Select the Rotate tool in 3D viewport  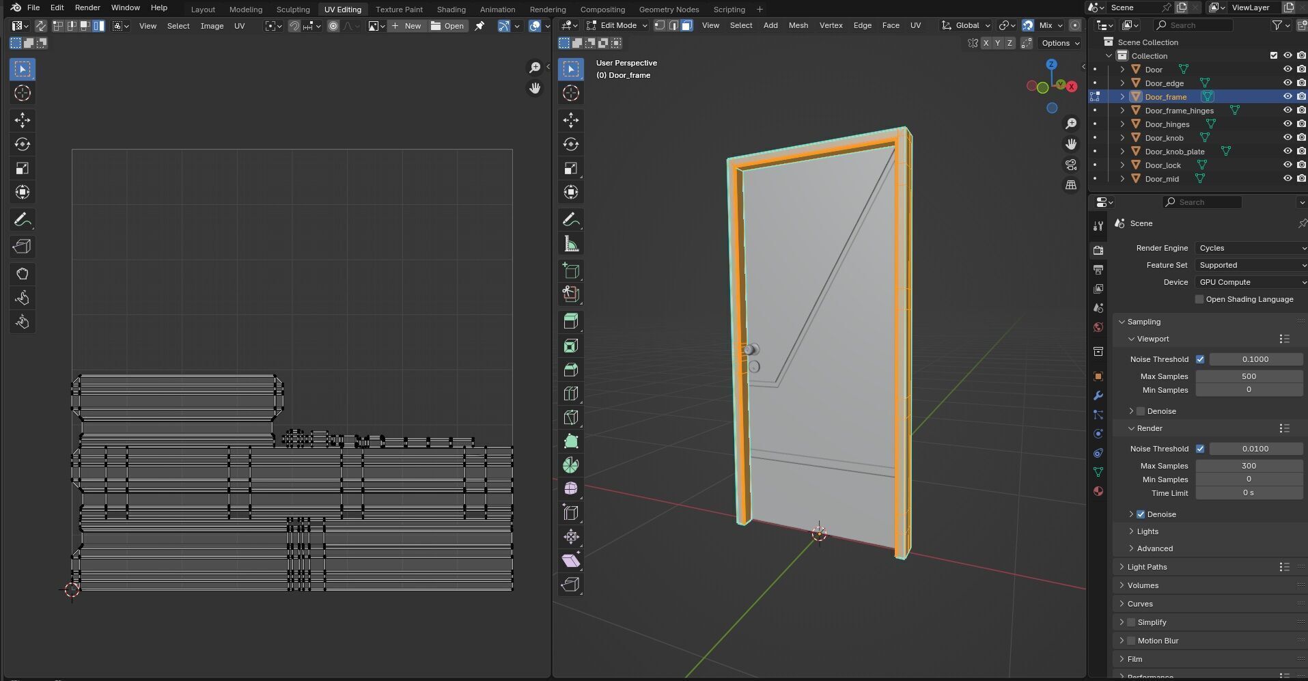point(571,144)
